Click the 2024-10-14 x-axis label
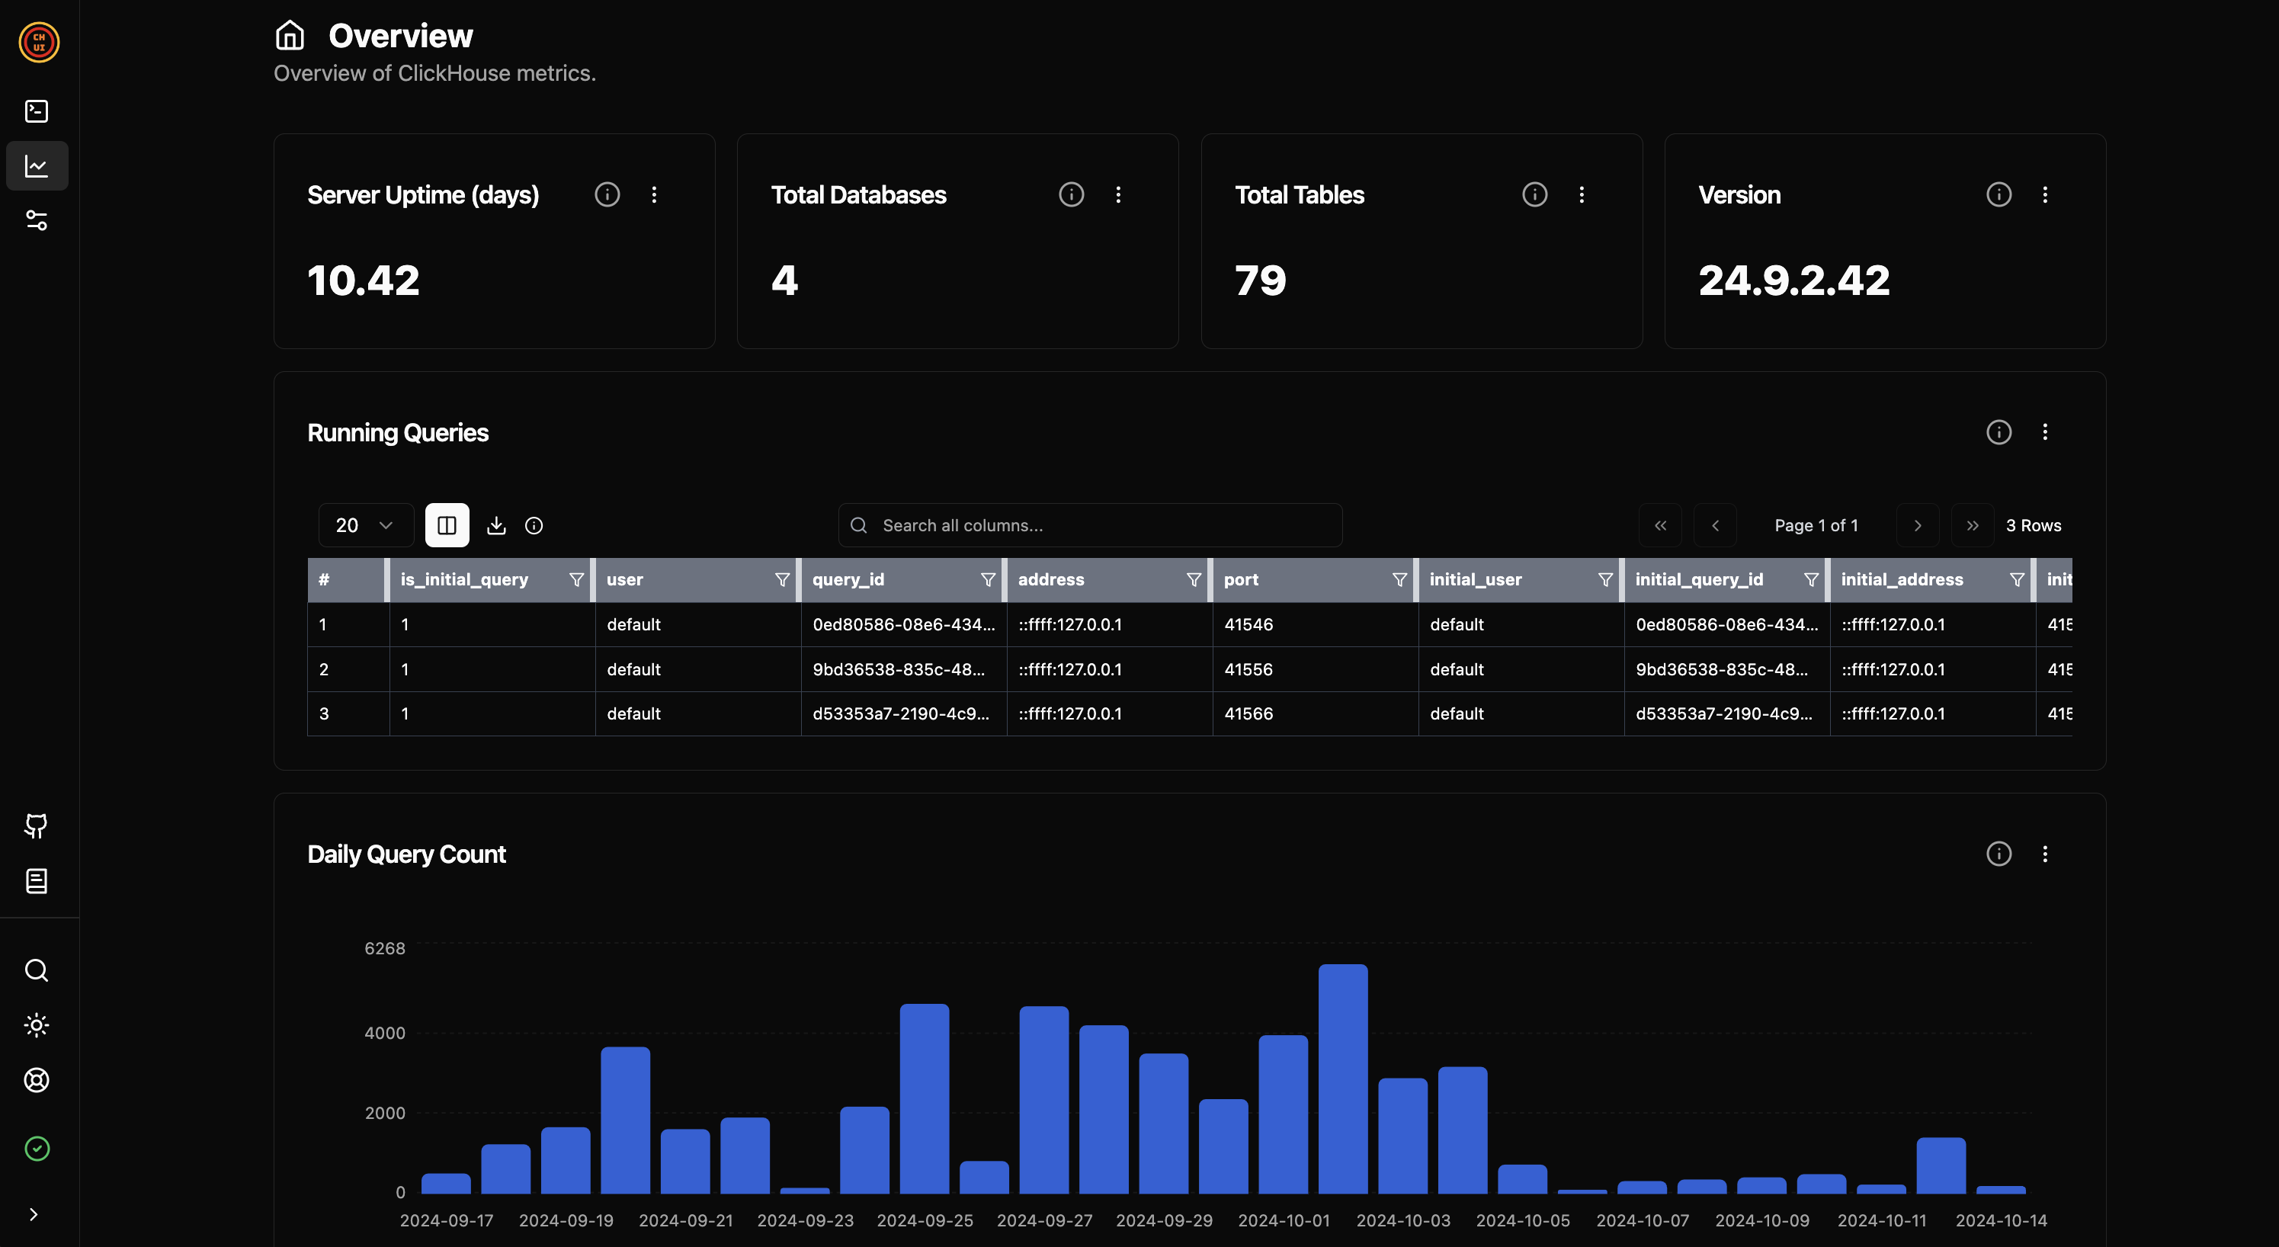 2002,1220
